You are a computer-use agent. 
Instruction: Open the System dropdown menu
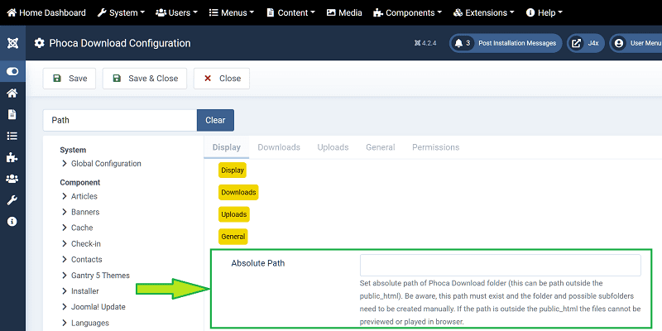(121, 12)
